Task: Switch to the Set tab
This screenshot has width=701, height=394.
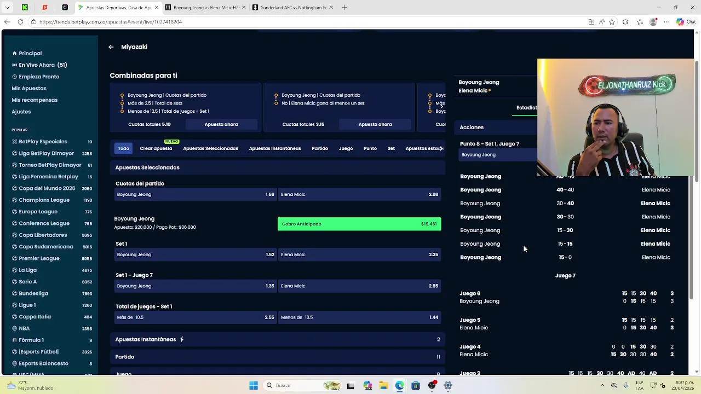Action: point(391,148)
